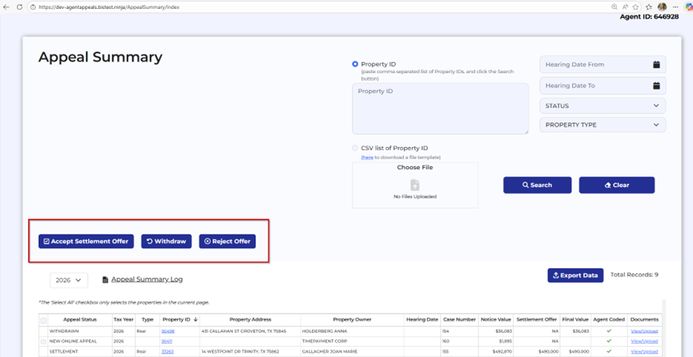Open the Hearing Date From calendar icon
The height and width of the screenshot is (357, 693).
(x=656, y=65)
